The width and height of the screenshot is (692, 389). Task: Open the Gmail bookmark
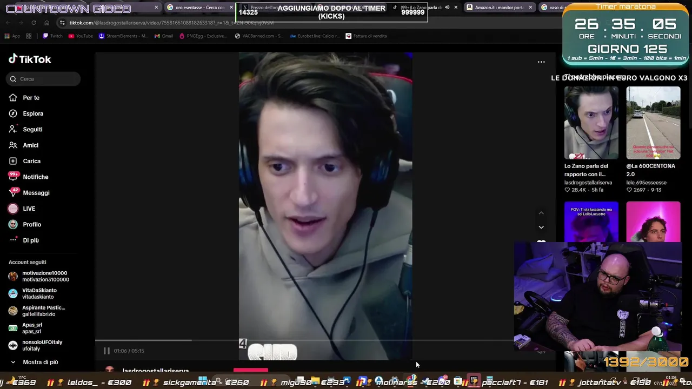coord(164,36)
